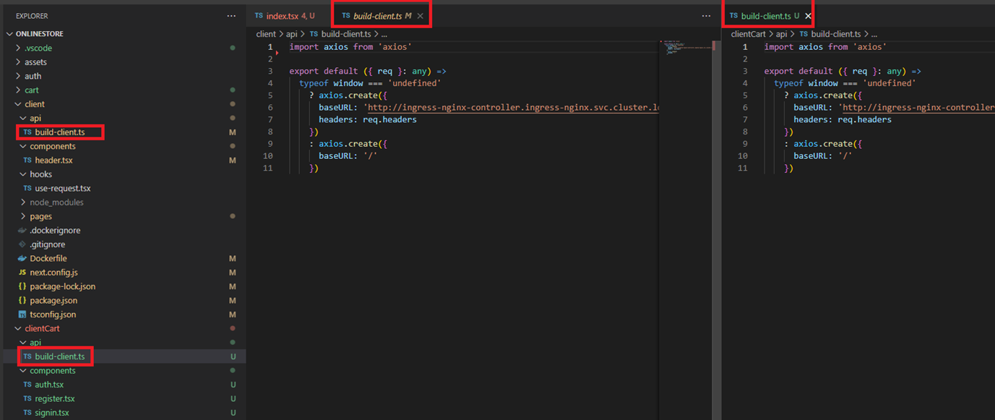Click the 'clientCart' breadcrumb in right editor
The image size is (995, 420).
click(x=748, y=34)
